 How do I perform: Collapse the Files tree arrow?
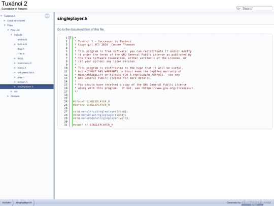5,25
